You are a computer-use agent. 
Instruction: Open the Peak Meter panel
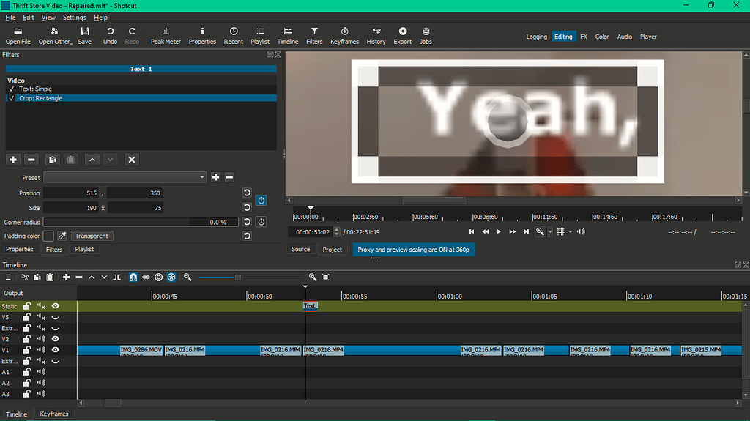click(x=166, y=36)
